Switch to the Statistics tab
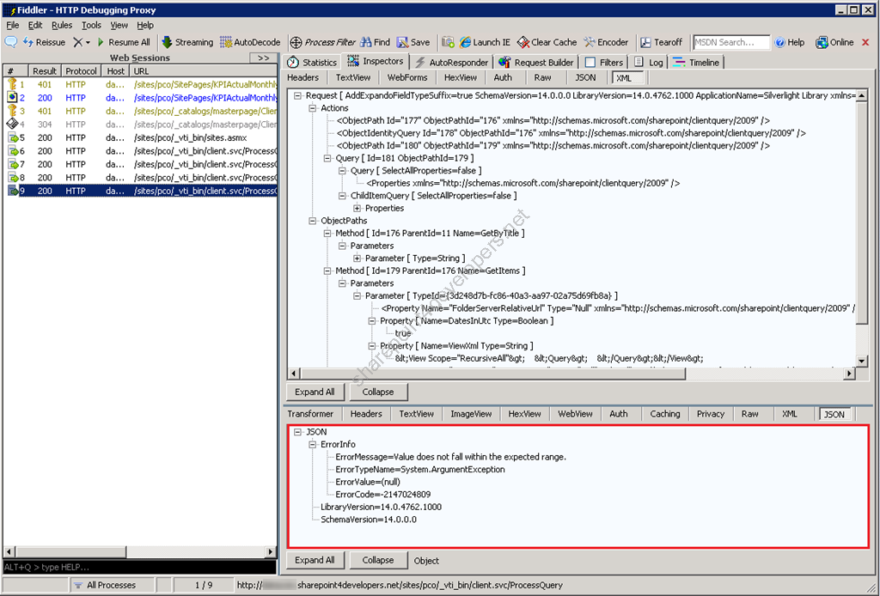 pyautogui.click(x=312, y=62)
